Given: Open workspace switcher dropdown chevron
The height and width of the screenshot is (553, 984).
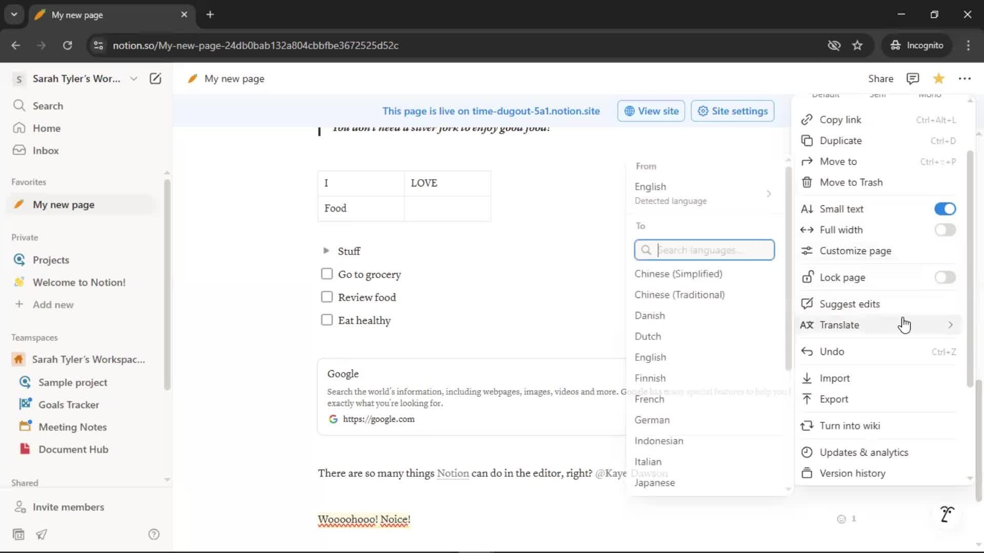Looking at the screenshot, I should point(134,78).
